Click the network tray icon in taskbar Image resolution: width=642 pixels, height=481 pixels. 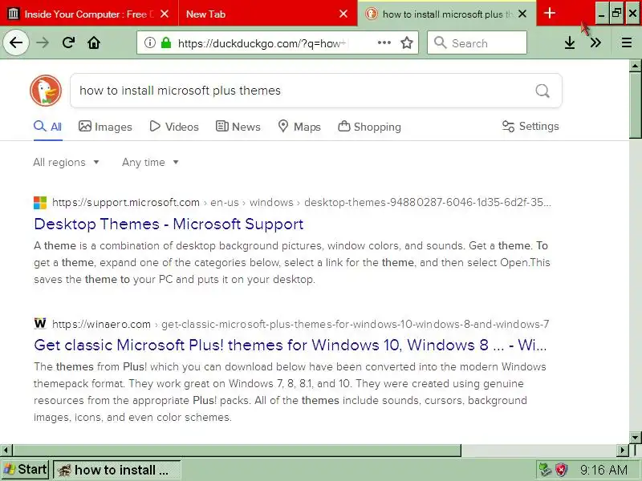(x=545, y=470)
